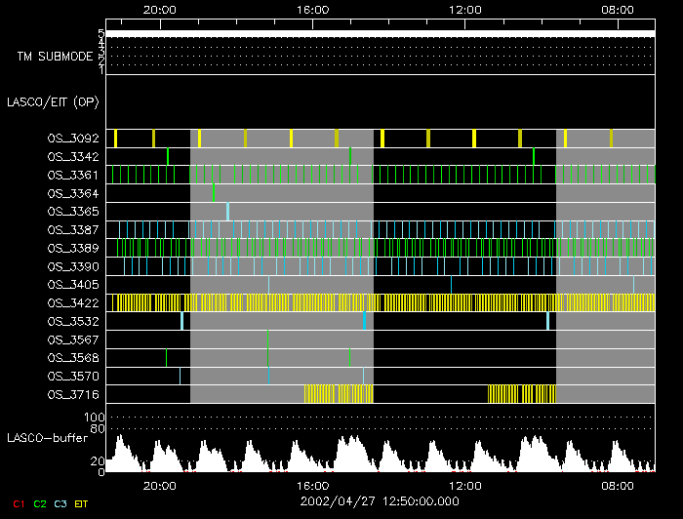Image resolution: width=683 pixels, height=519 pixels.
Task: Click the green C2 legend entry
Action: click(40, 503)
